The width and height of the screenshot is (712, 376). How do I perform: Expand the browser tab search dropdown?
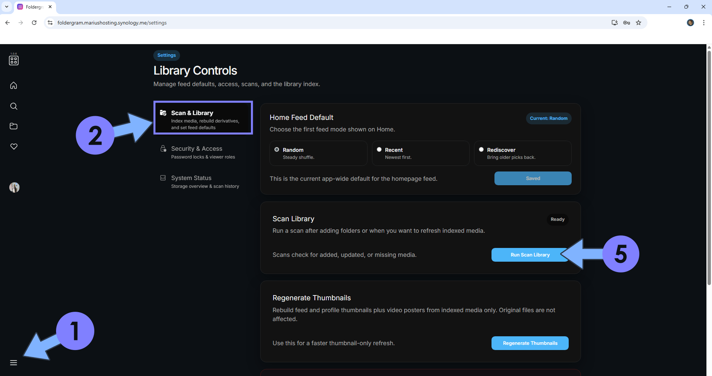pos(7,7)
